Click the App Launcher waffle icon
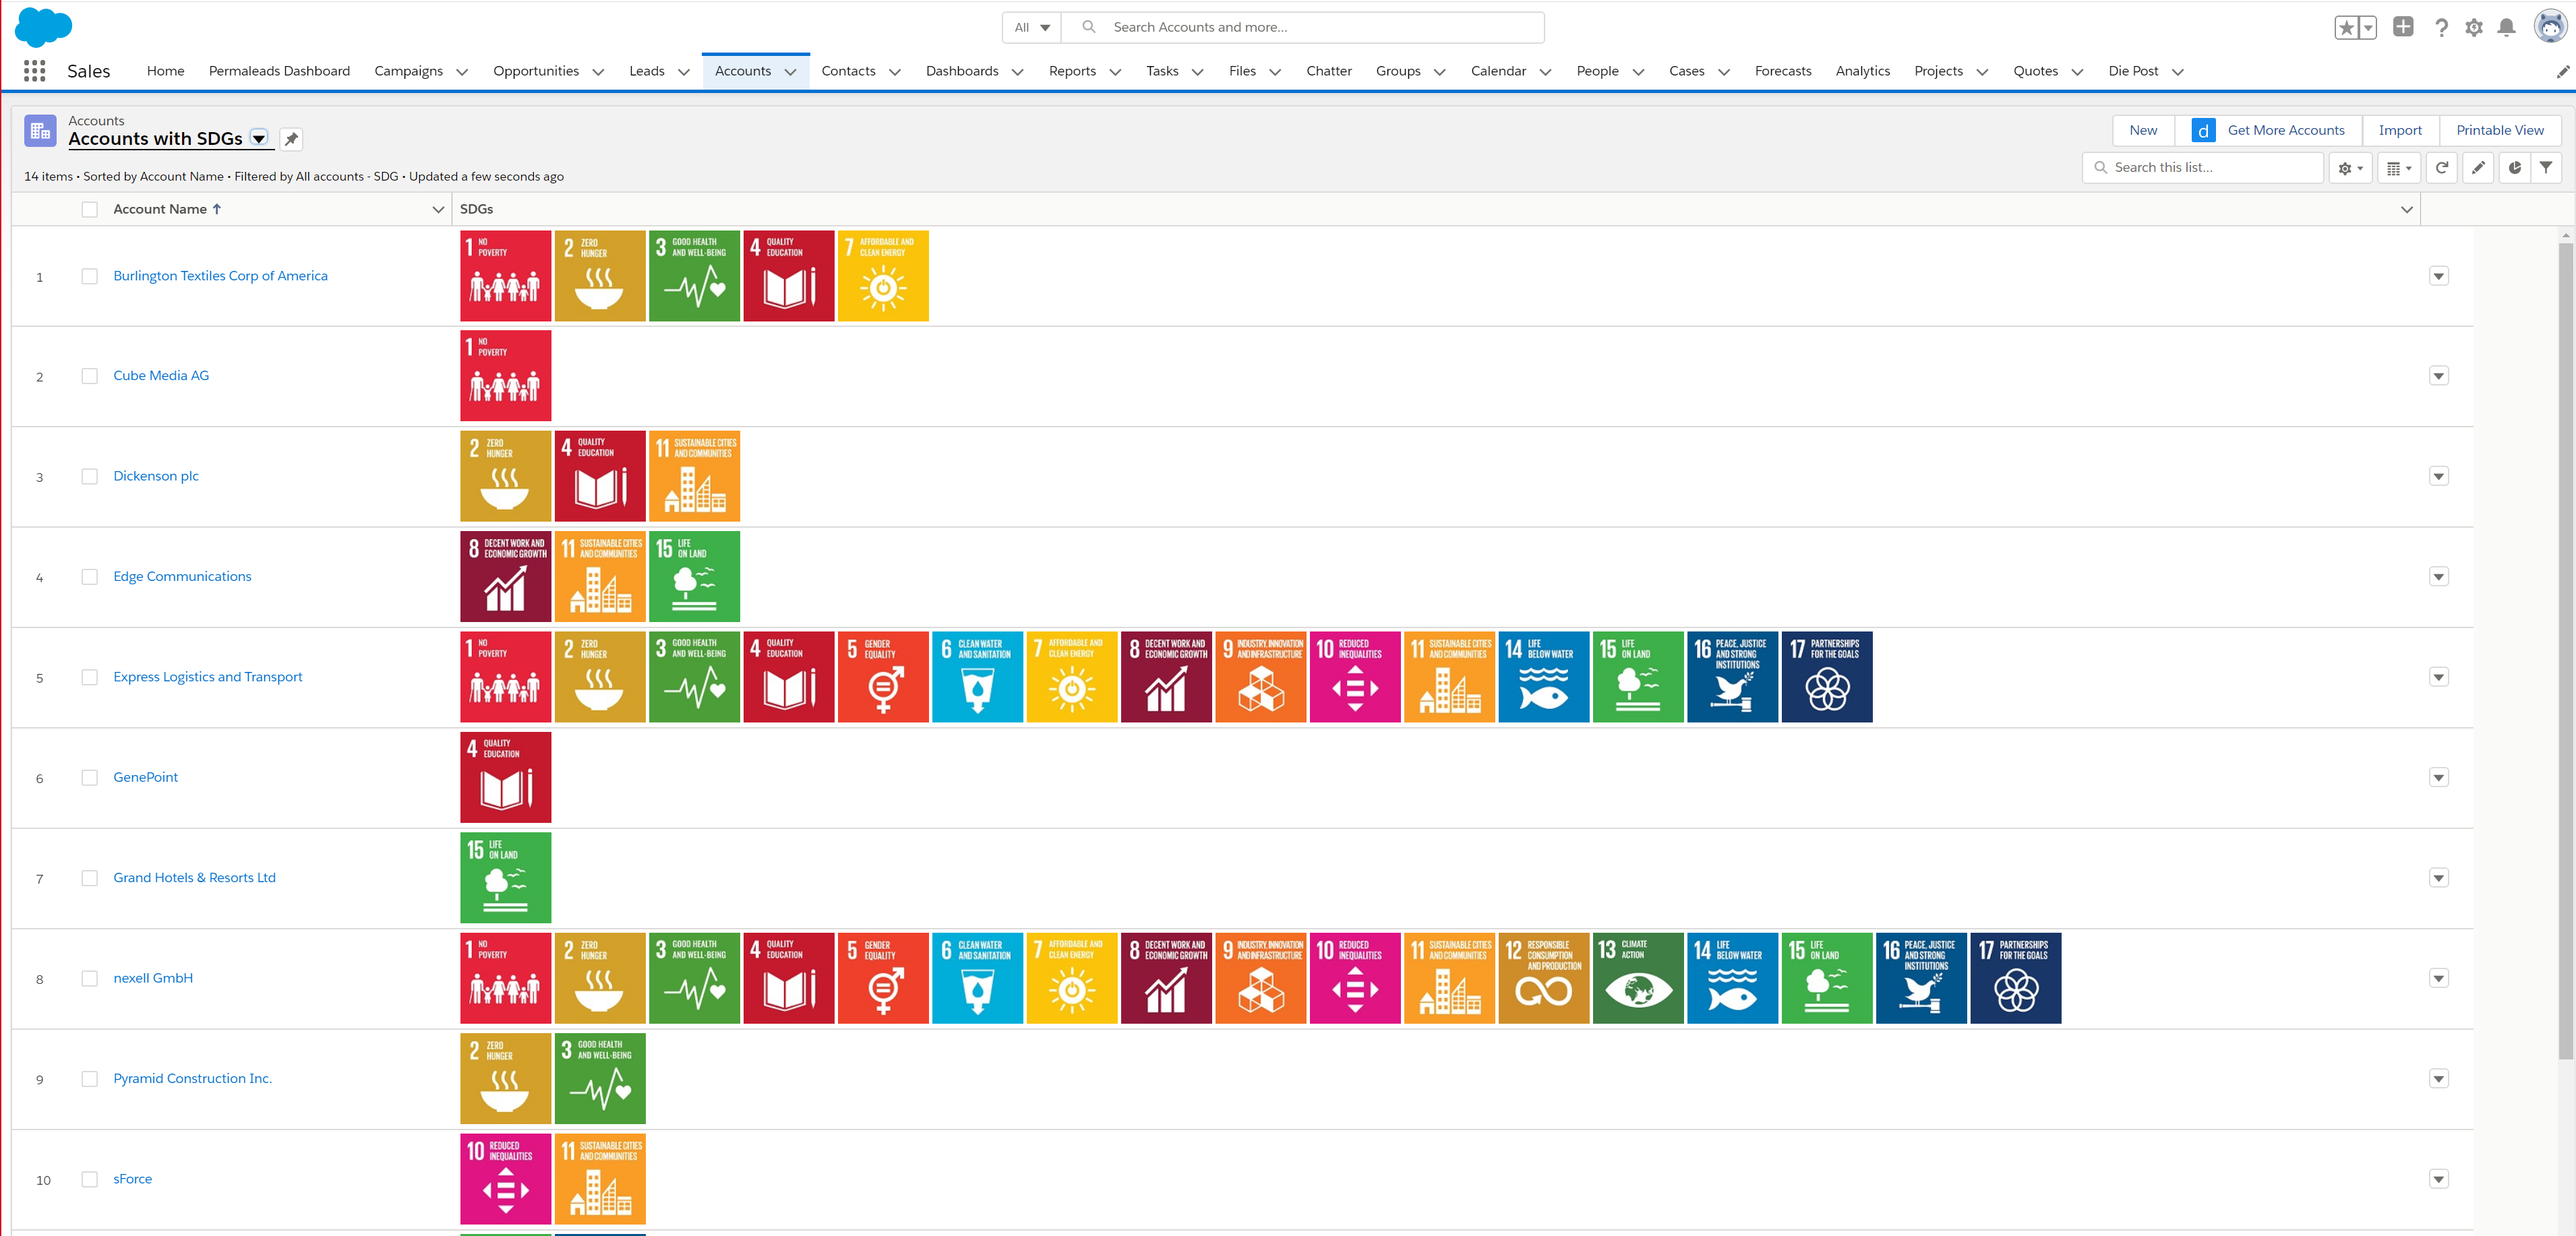Screen dimensions: 2576x1236 33,70
